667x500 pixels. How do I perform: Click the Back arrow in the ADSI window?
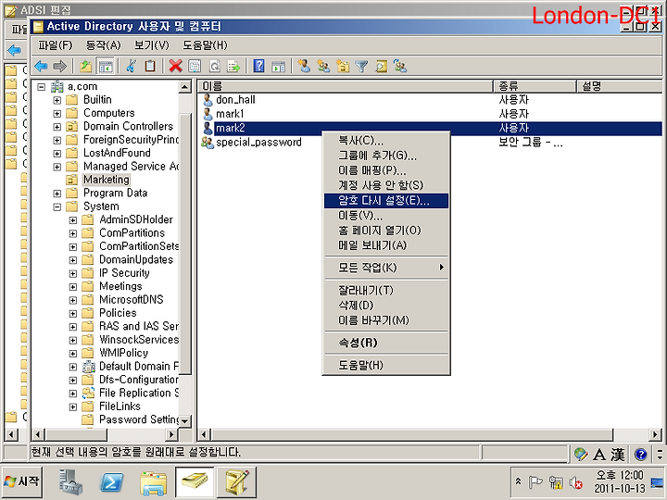point(15,51)
